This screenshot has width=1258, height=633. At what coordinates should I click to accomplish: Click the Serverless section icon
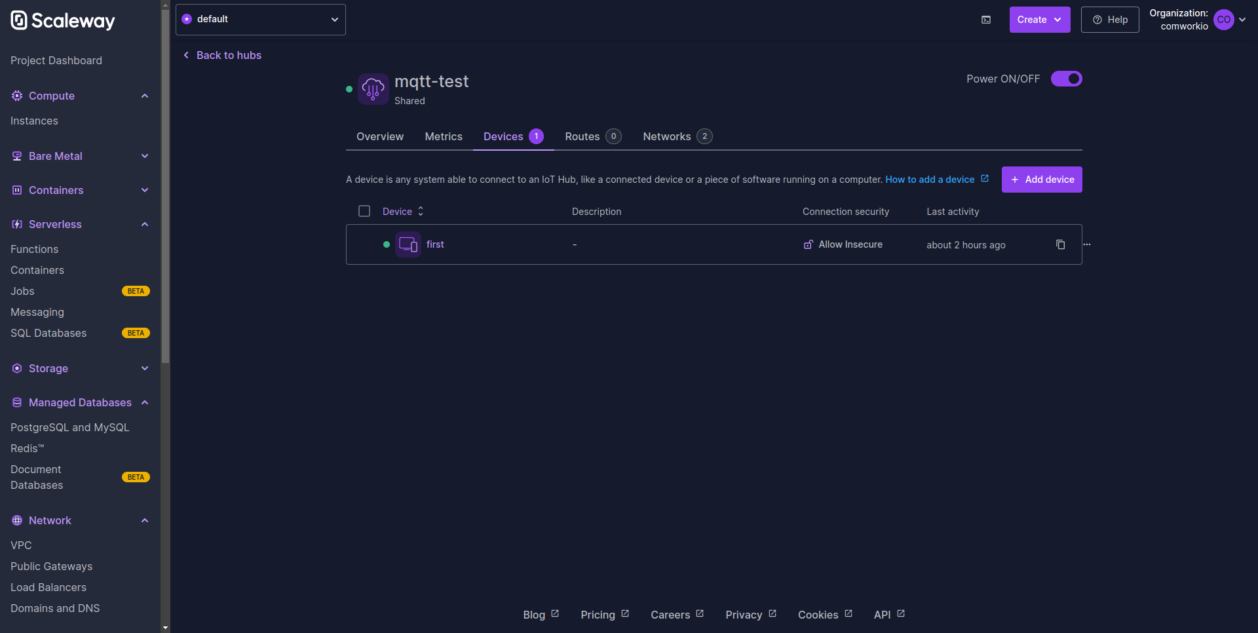point(17,224)
